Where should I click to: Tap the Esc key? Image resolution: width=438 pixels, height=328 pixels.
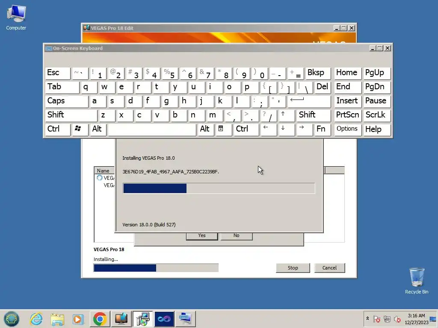pyautogui.click(x=58, y=73)
